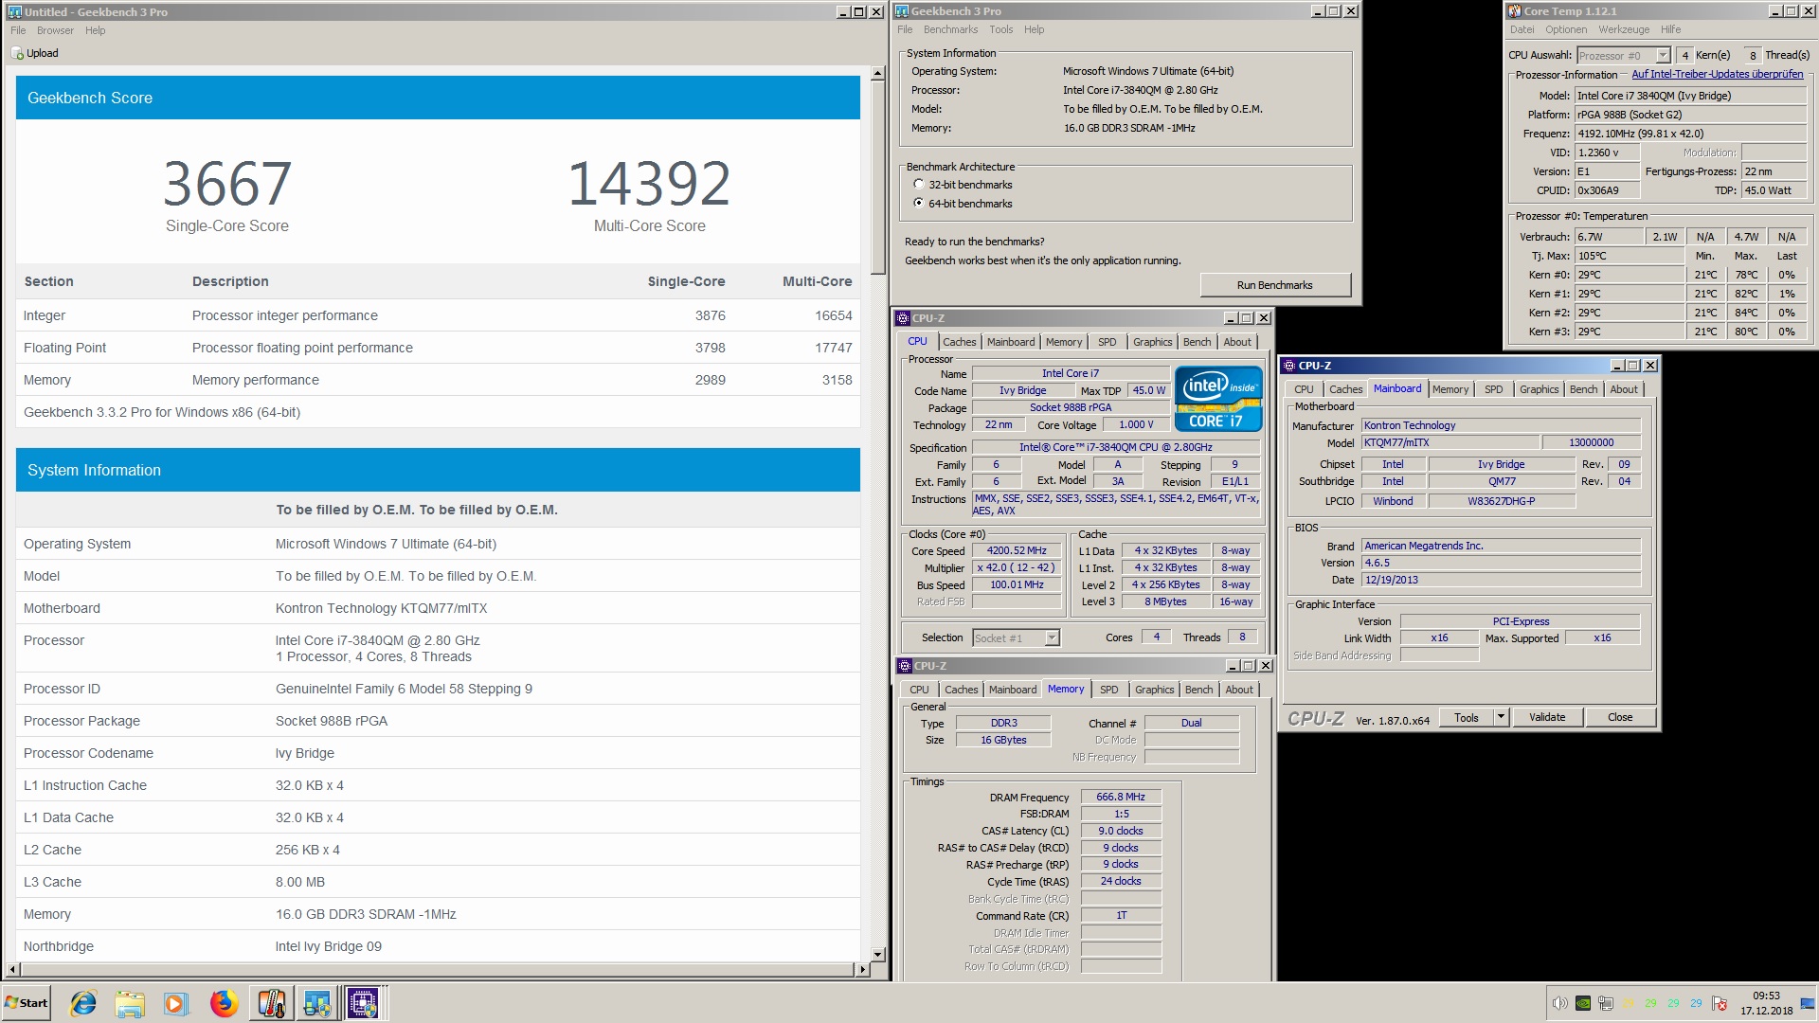The image size is (1819, 1023).
Task: Open the Hilfe menu in Core Temp
Action: click(1670, 29)
